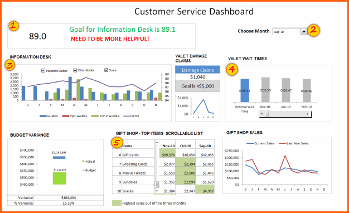349x213 pixels.
Task: Select the gray Jan-10 wait time bar
Action: tap(286, 90)
